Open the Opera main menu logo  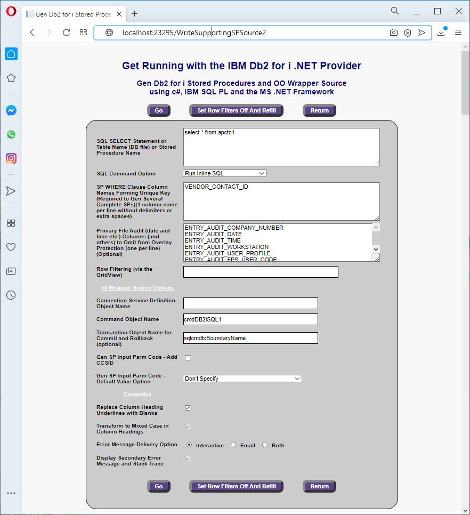coord(11,11)
